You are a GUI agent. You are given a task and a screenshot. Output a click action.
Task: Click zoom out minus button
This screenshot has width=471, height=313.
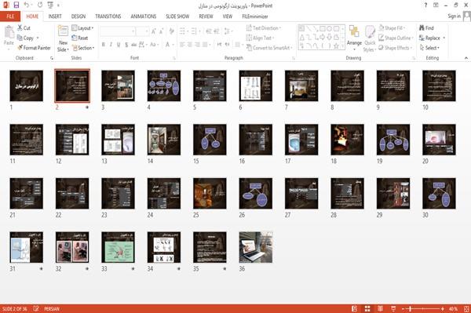coord(403,308)
